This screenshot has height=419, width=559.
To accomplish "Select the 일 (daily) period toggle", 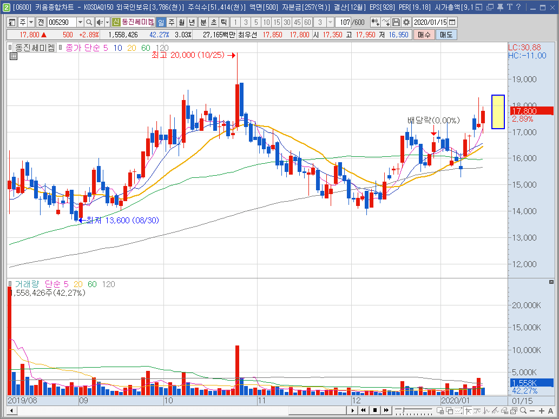I will 161,22.
